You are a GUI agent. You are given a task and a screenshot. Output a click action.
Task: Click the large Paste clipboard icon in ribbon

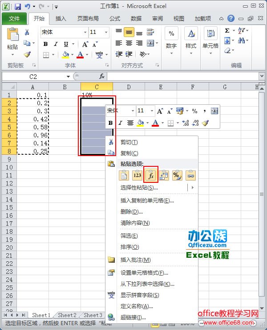(x=12, y=34)
